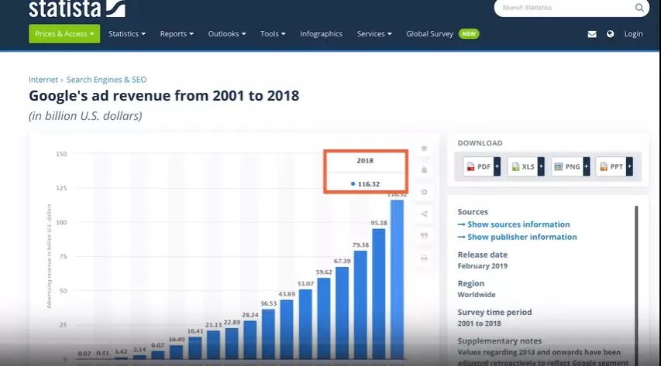Expand the Statistics menu
The width and height of the screenshot is (661, 366).
point(127,34)
